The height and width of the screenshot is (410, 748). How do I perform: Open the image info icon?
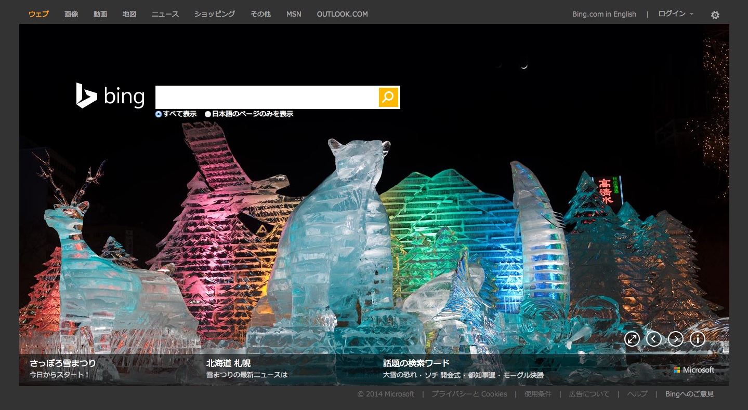[x=697, y=339]
